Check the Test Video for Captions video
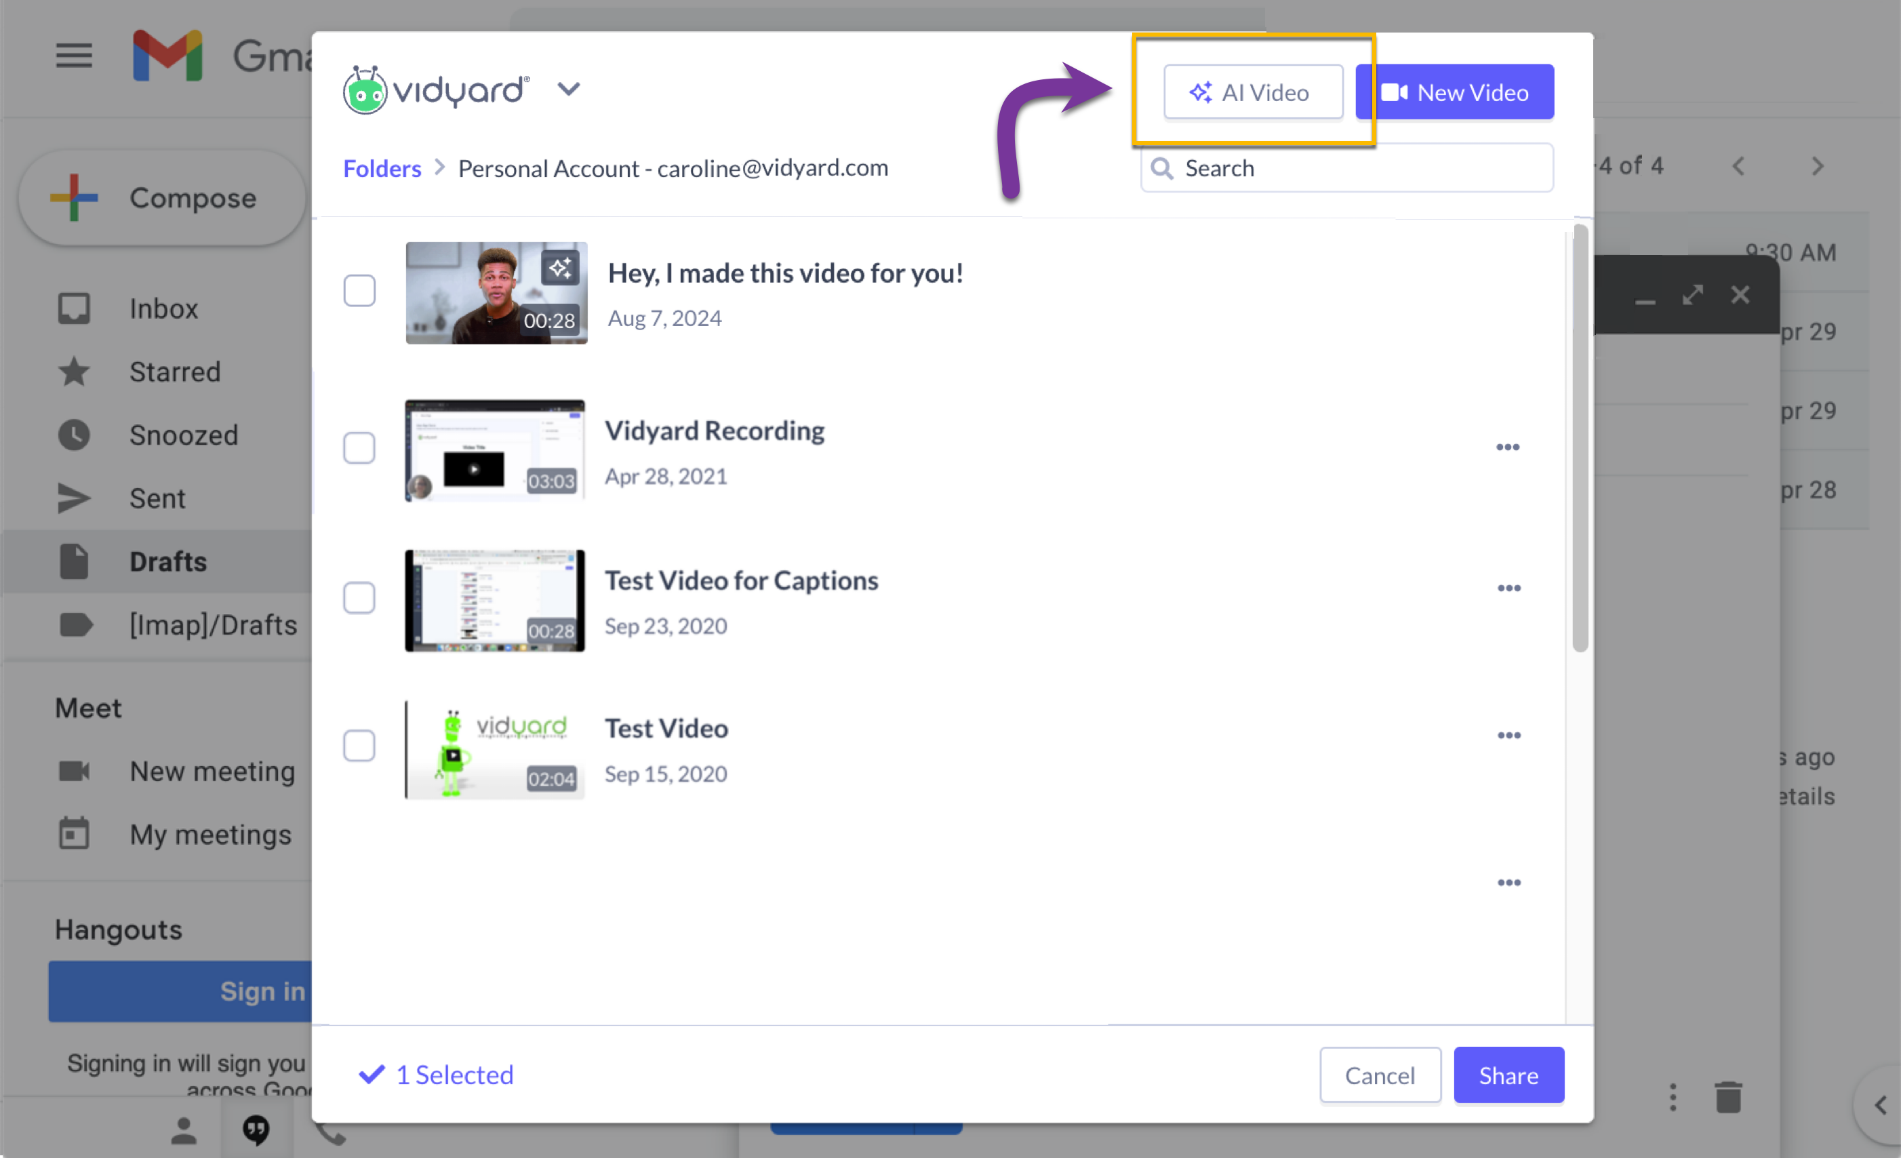 click(x=359, y=598)
